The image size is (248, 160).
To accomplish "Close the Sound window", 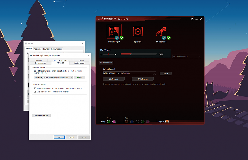I will [x=82, y=44].
